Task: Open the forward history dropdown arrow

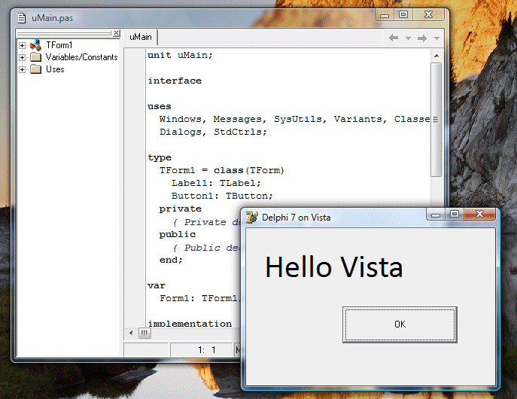Action: tap(436, 38)
